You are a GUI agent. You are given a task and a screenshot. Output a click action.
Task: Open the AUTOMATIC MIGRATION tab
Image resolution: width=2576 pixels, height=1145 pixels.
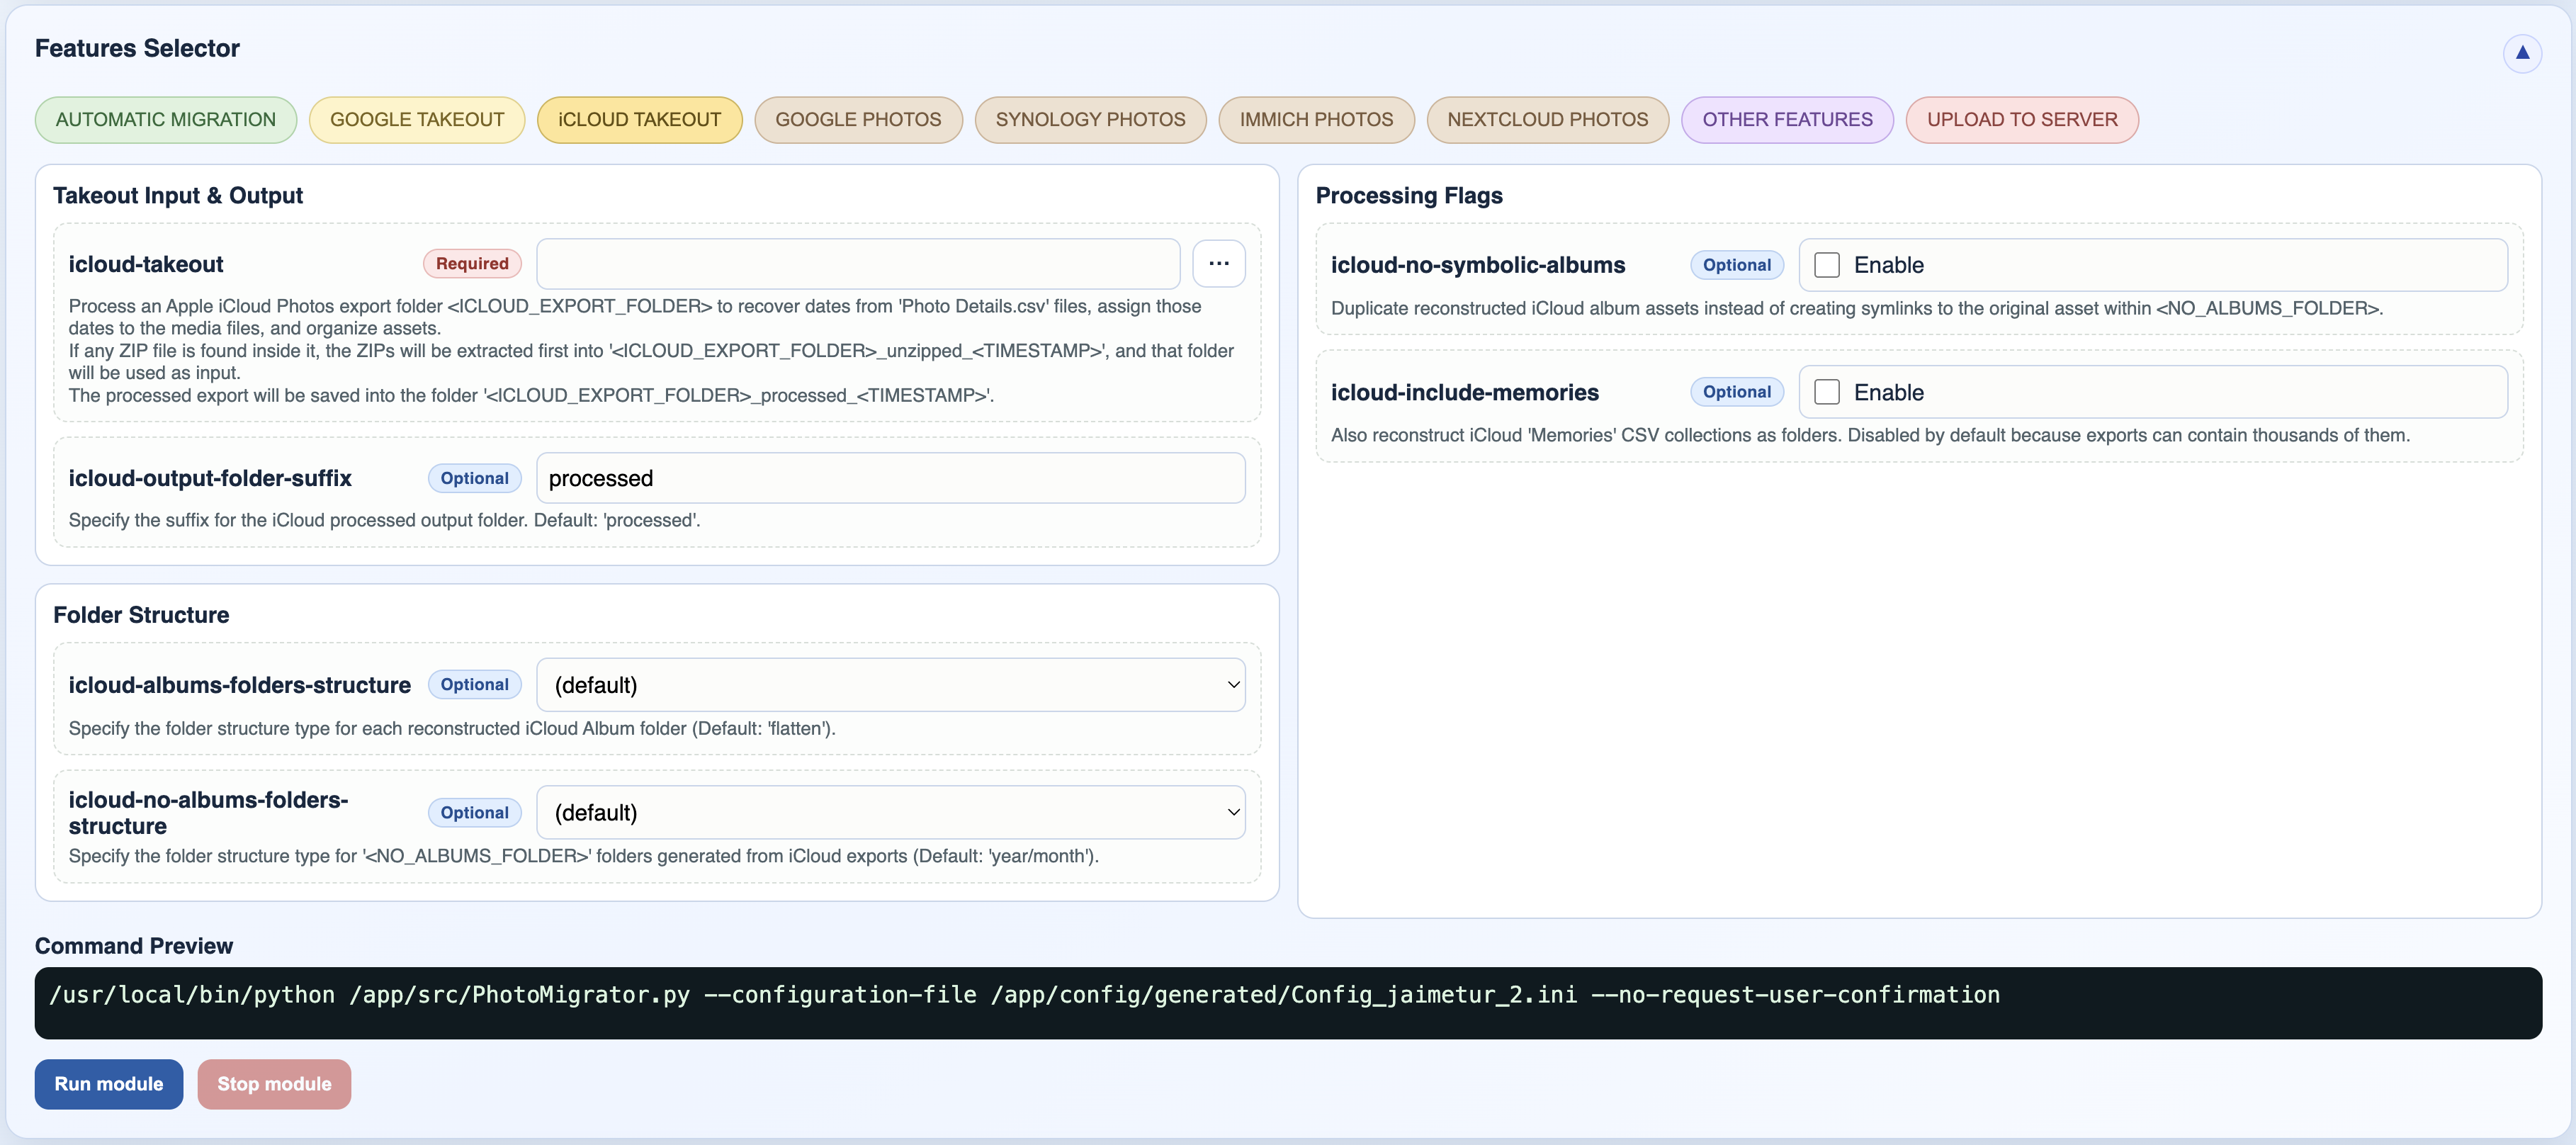pos(166,120)
